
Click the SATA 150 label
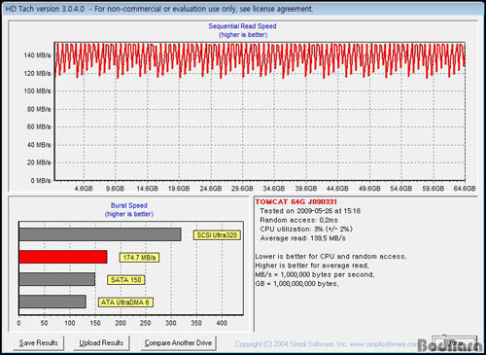click(125, 280)
